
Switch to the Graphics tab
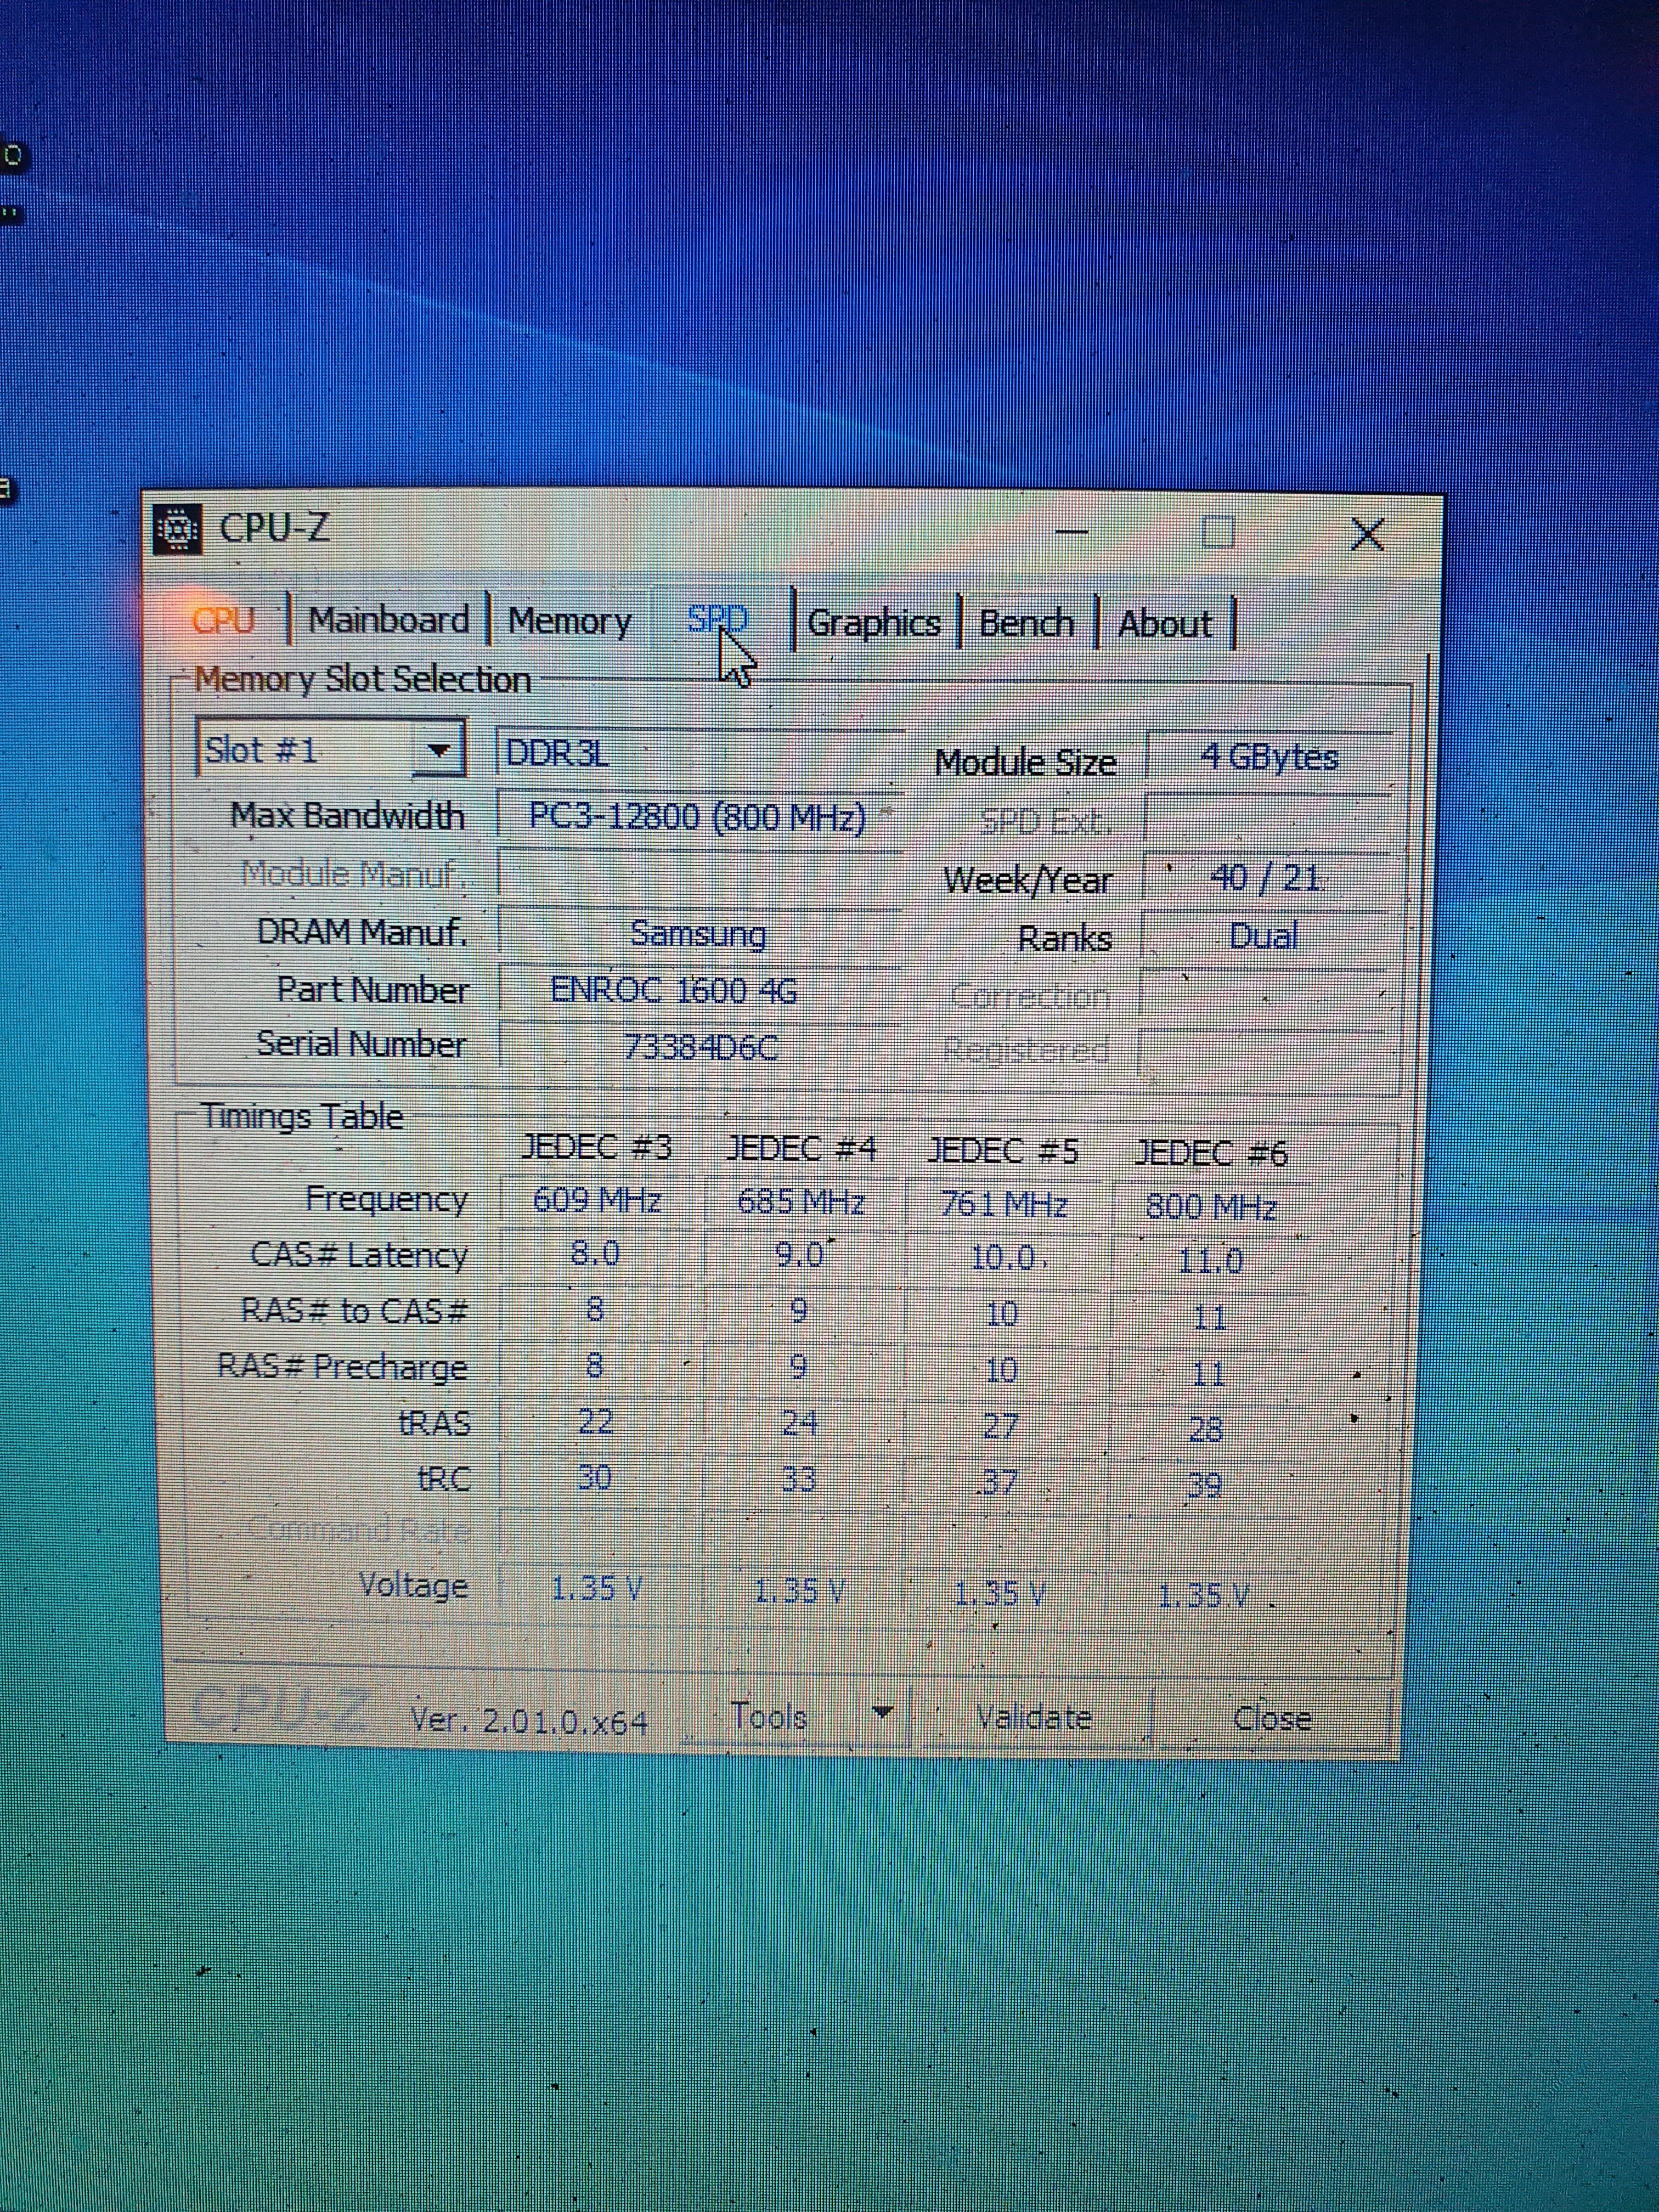click(x=873, y=623)
